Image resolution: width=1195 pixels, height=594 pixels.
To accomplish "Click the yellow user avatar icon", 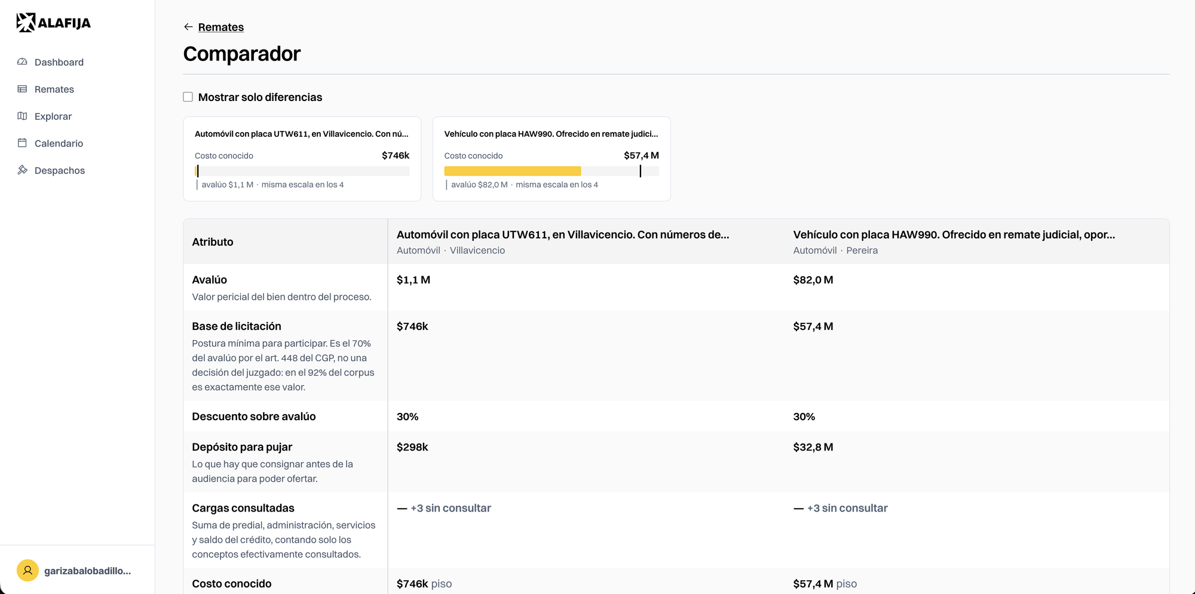I will (27, 571).
